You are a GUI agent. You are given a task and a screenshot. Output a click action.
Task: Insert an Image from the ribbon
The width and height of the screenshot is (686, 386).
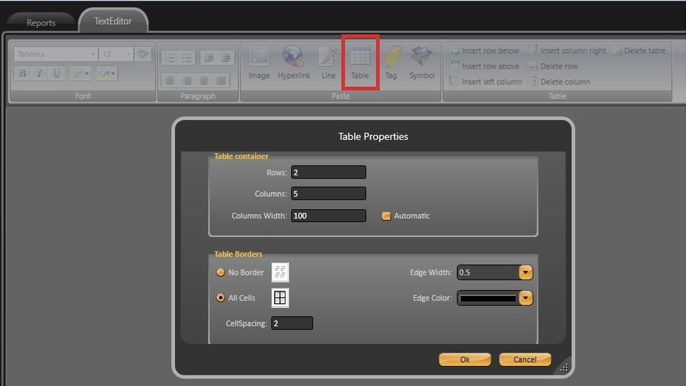pos(259,57)
